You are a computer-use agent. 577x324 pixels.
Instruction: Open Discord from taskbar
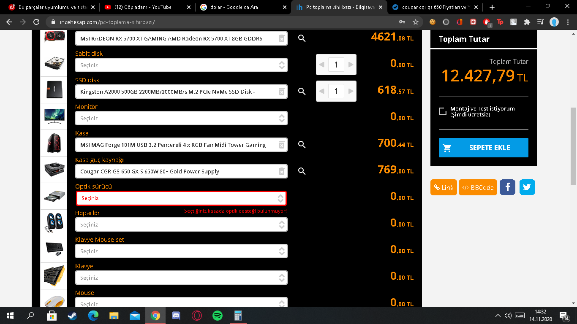[176, 315]
